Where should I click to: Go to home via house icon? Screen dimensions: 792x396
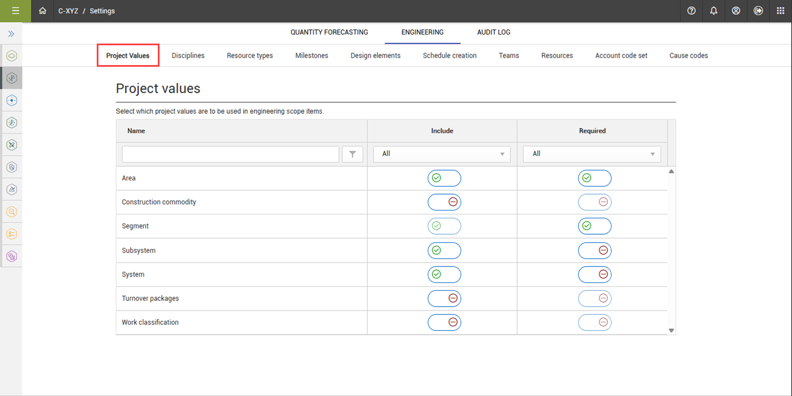point(42,11)
